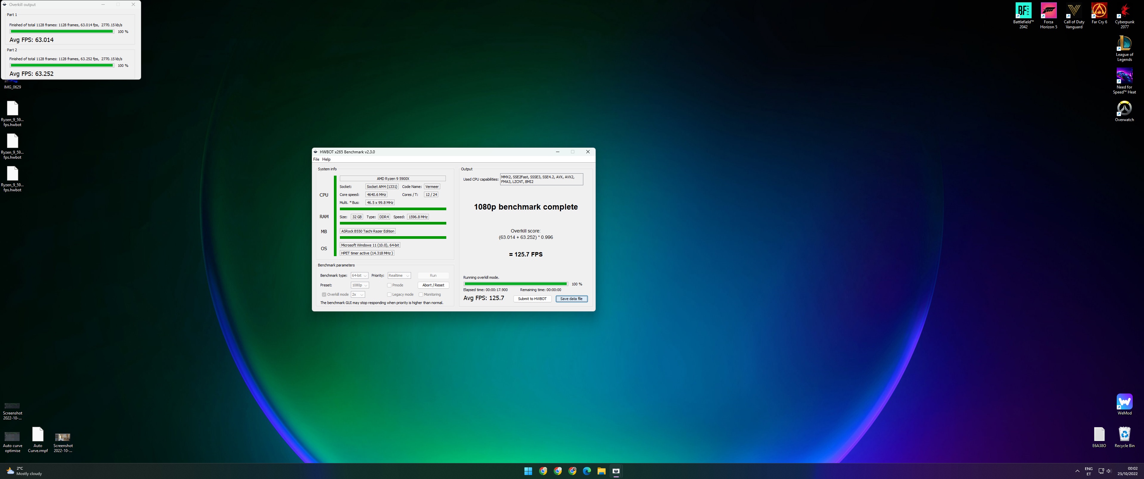The image size is (1144, 479).
Task: Open the network status tray icon
Action: point(1101,471)
